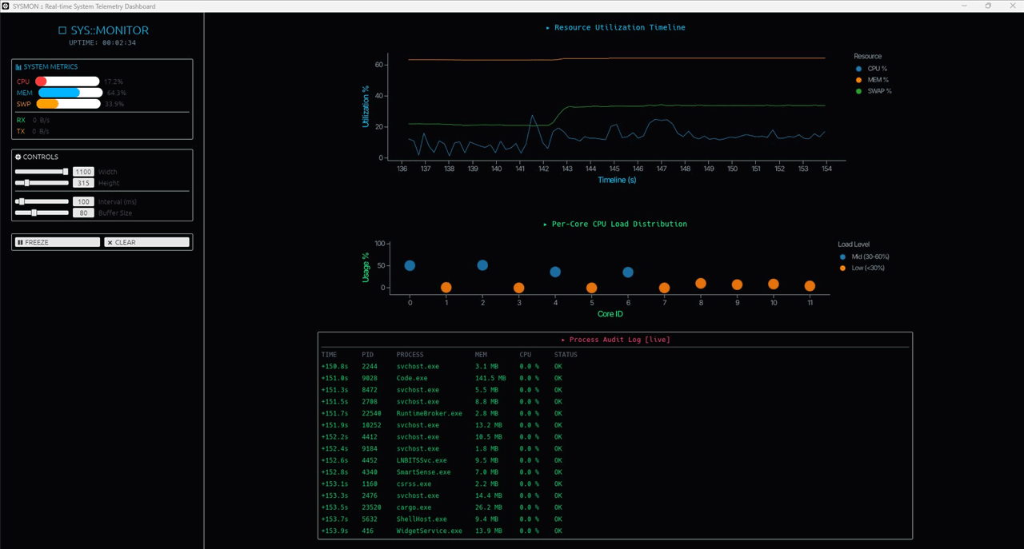Click the System Metrics bar-chart icon
This screenshot has width=1024, height=549.
point(18,67)
